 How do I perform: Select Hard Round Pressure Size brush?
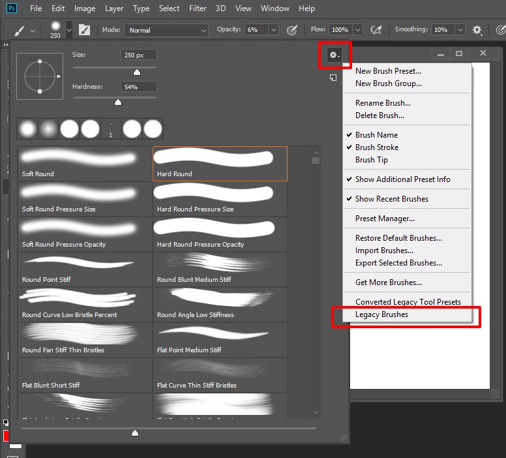tap(220, 199)
